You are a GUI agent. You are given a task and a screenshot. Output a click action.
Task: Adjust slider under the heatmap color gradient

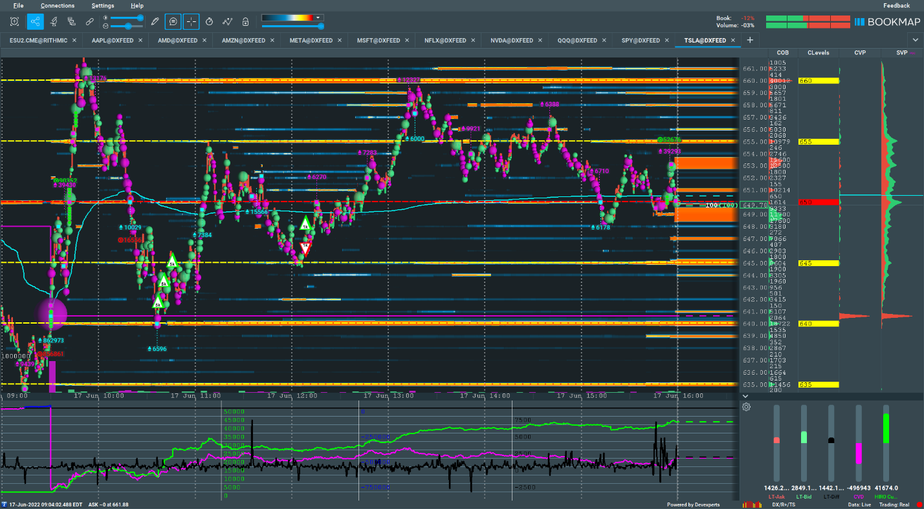pos(320,26)
